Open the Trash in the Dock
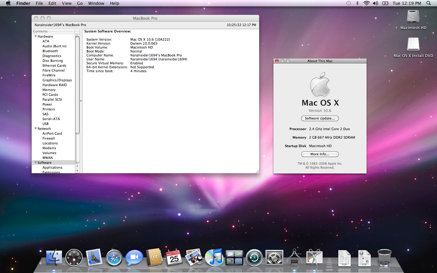 click(x=384, y=258)
